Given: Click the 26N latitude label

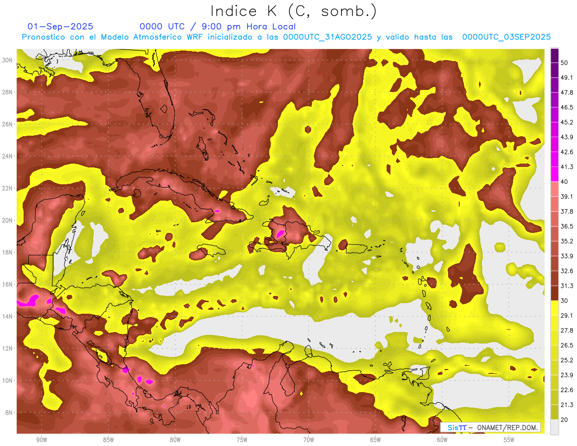Looking at the screenshot, I should click(x=8, y=124).
